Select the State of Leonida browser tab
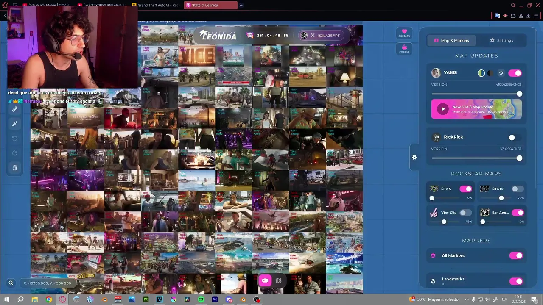The height and width of the screenshot is (305, 543). click(211, 5)
